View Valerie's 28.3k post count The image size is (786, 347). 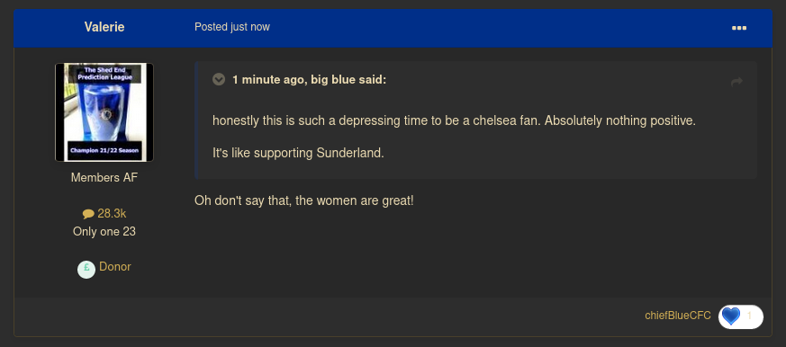pos(112,214)
